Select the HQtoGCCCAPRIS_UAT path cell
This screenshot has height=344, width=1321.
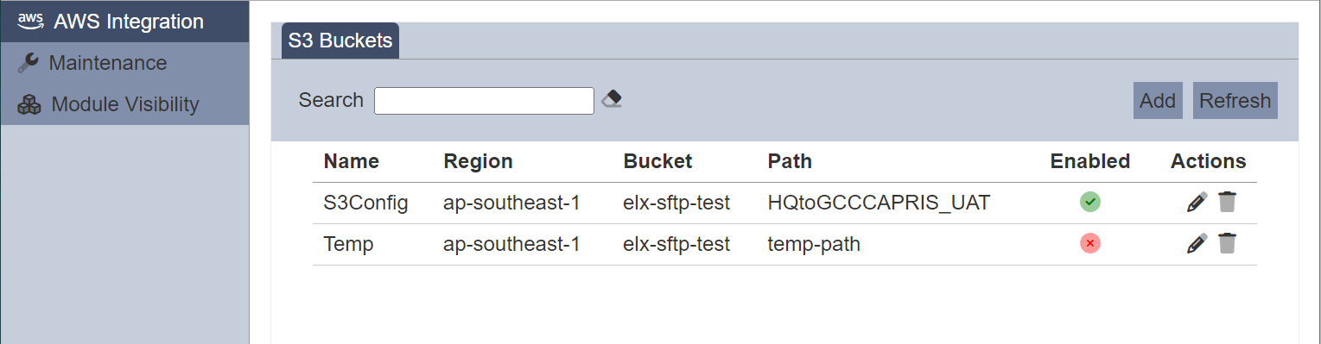click(879, 203)
